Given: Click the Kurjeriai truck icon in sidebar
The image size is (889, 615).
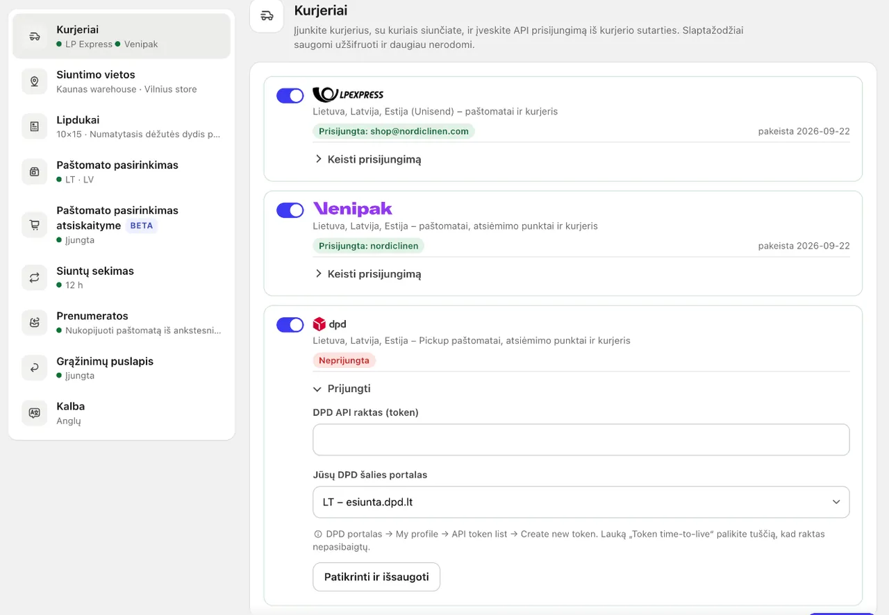Looking at the screenshot, I should [x=35, y=36].
